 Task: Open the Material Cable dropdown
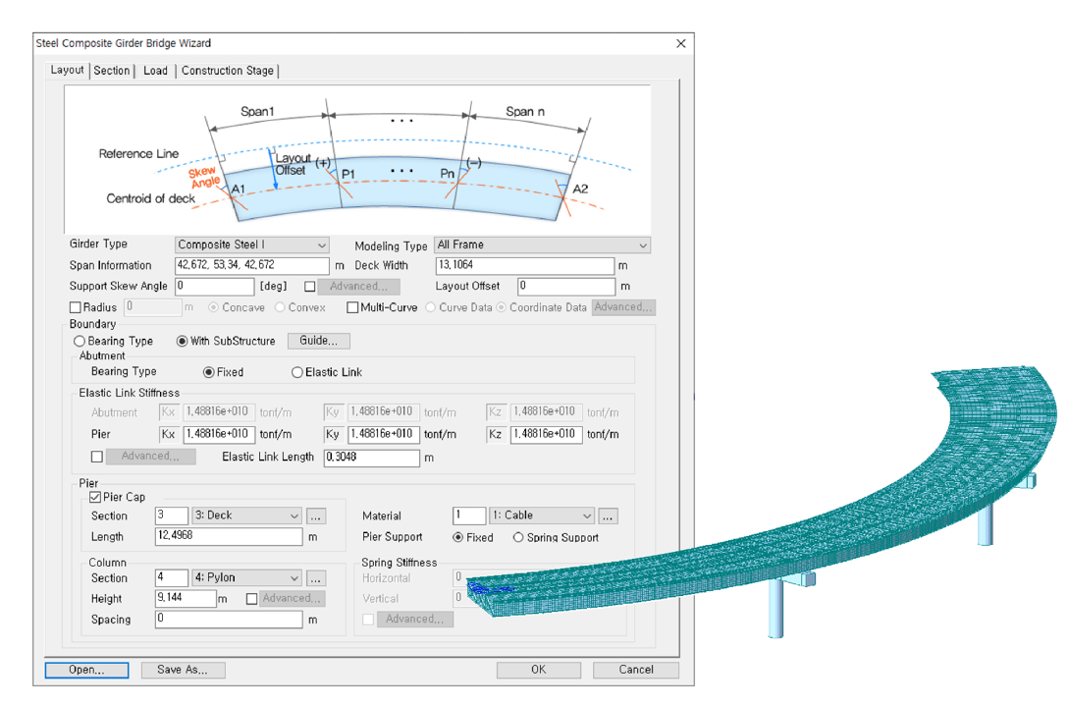(542, 515)
